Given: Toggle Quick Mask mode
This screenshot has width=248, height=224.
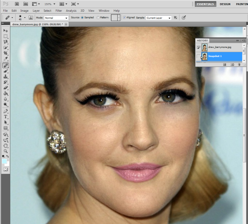Looking at the screenshot, I should [5, 169].
